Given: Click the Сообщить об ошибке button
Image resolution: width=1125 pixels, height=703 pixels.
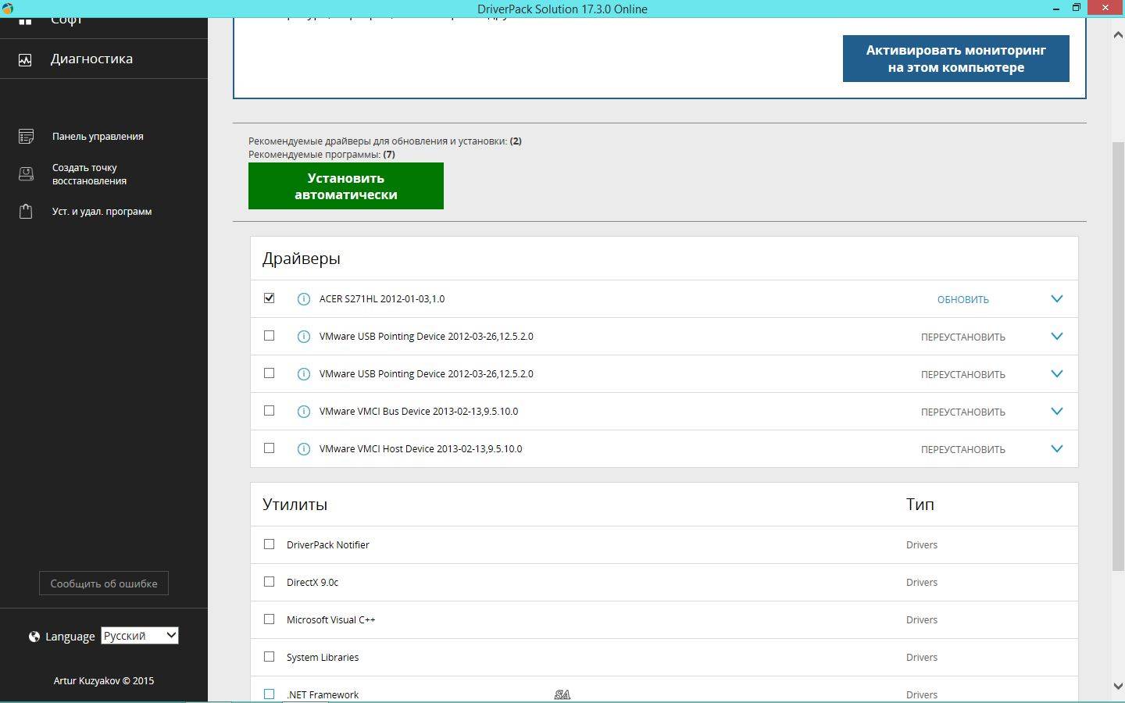Looking at the screenshot, I should 104,583.
